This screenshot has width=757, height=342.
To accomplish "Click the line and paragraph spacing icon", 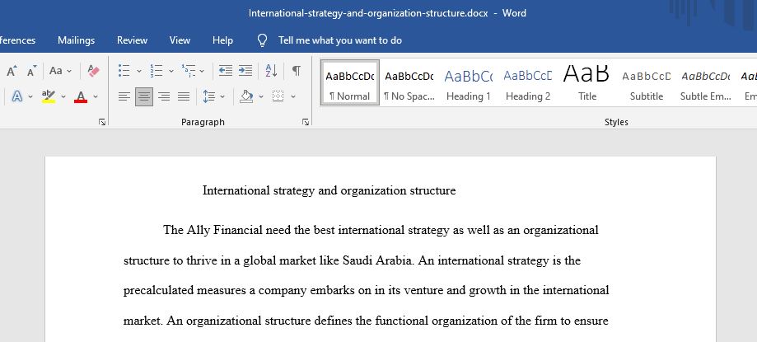I will pos(208,96).
